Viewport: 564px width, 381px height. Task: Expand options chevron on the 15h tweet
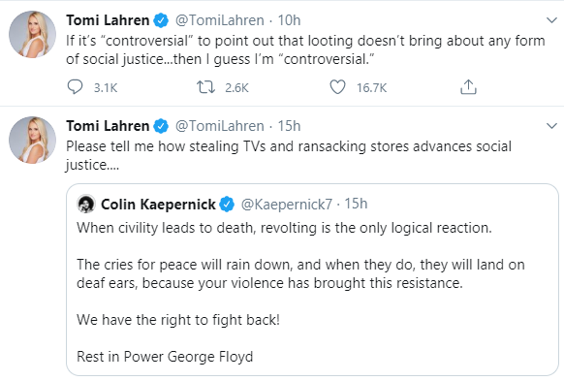[551, 126]
